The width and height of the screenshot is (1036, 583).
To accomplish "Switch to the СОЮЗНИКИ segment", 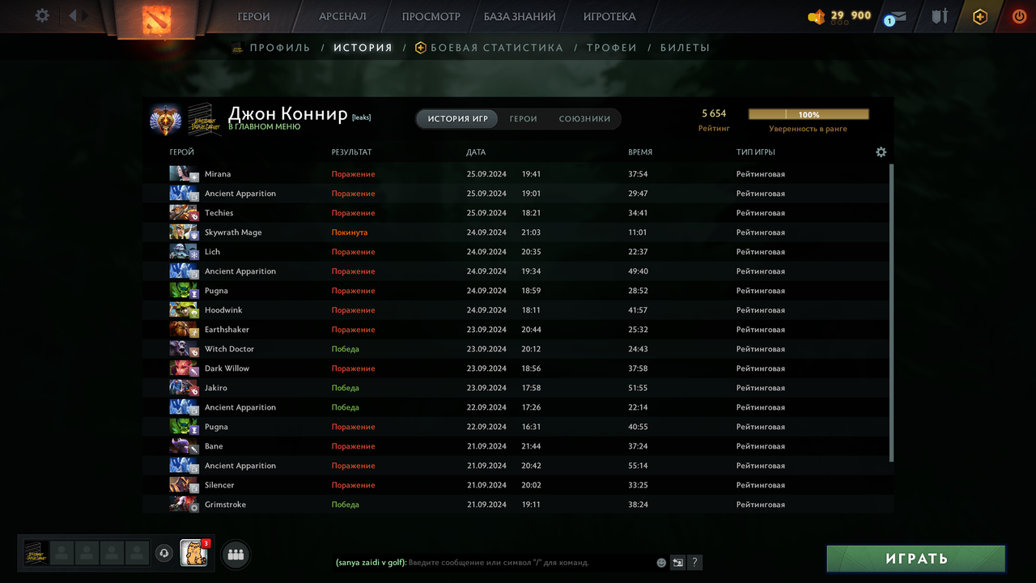I will [x=584, y=119].
